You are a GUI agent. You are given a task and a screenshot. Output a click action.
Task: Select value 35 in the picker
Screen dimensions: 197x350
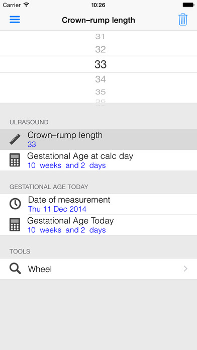click(100, 92)
